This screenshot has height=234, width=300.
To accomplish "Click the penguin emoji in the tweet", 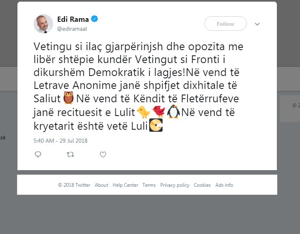I will point(174,112).
